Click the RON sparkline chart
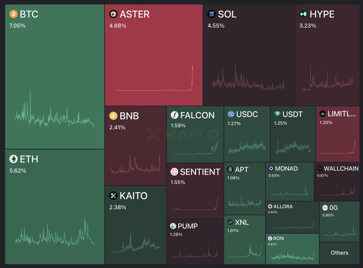The height and width of the screenshot is (268, 363). [x=292, y=256]
